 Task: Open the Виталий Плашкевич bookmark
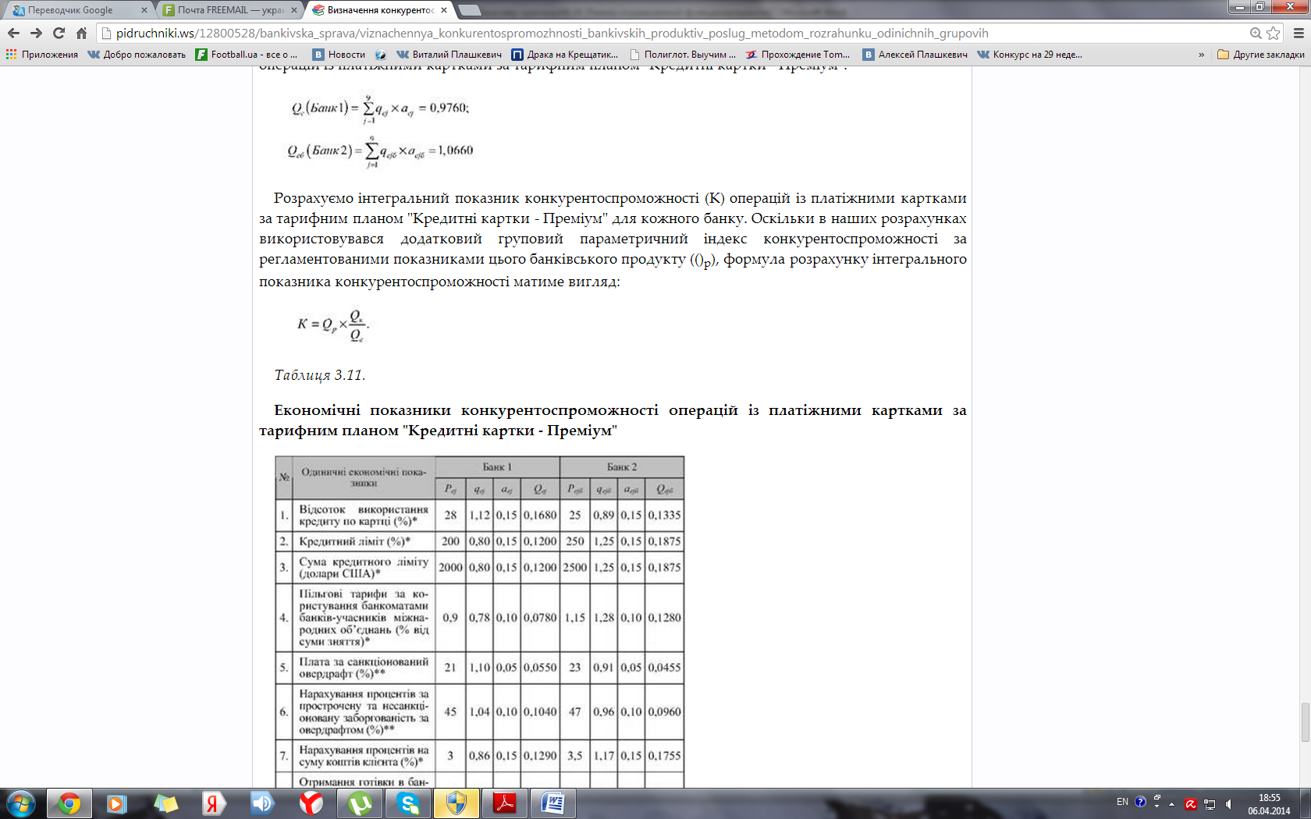(x=449, y=55)
